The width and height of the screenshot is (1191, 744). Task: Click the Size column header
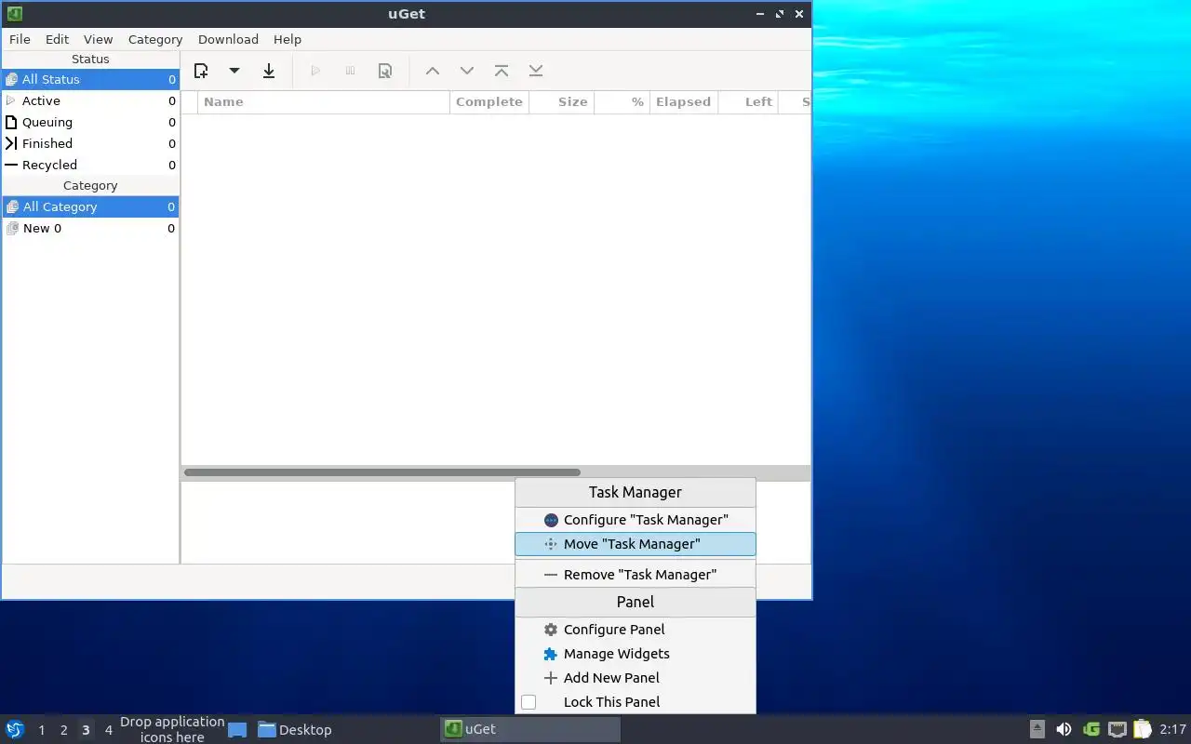562,101
